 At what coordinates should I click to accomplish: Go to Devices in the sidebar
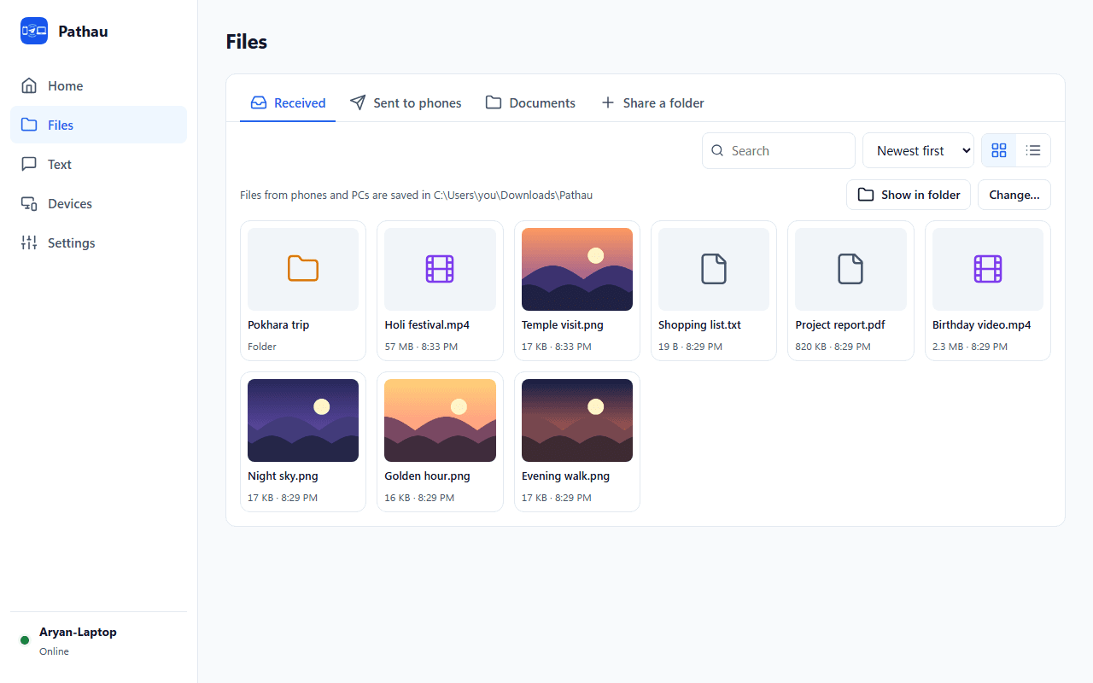[98, 203]
